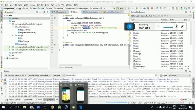Screen dimensions: 195x110
Task: Open Android Studio taskbar icon
Action: pyautogui.click(x=59, y=107)
